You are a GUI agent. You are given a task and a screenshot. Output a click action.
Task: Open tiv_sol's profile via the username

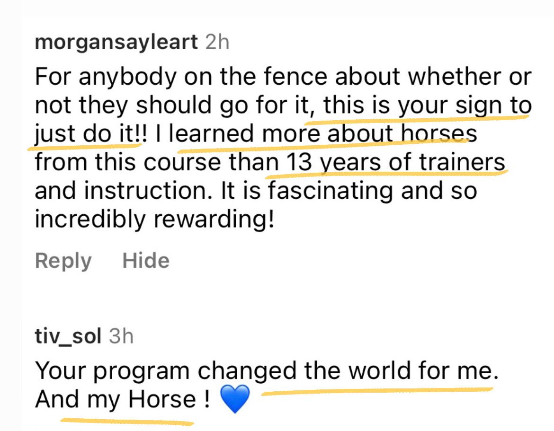(68, 336)
